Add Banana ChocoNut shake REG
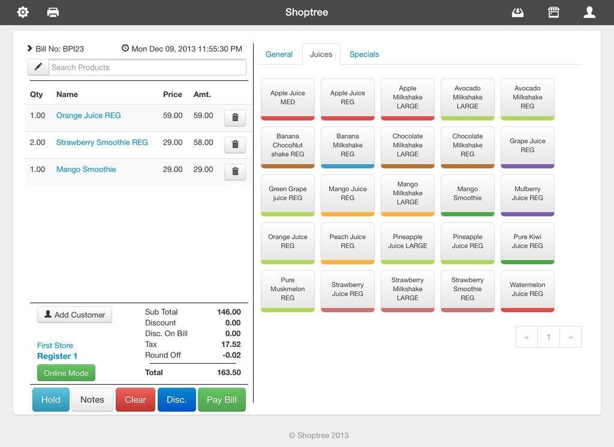614x447 pixels. [x=287, y=147]
